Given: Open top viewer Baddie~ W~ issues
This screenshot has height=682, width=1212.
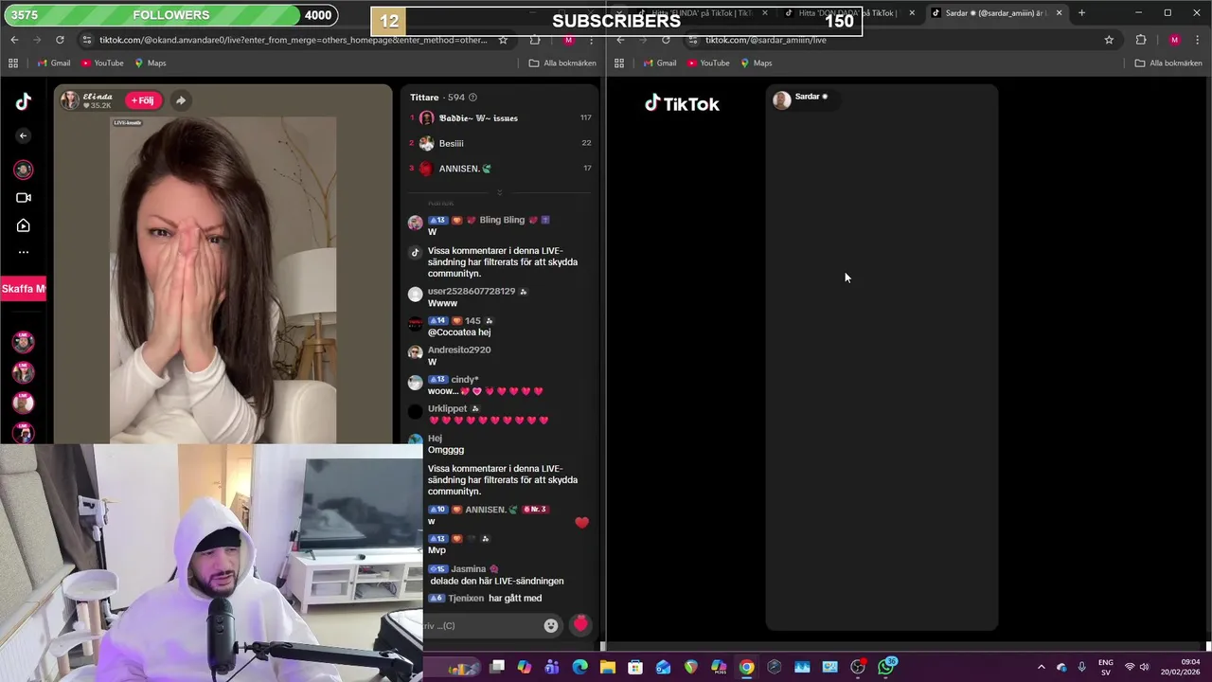Looking at the screenshot, I should (478, 118).
